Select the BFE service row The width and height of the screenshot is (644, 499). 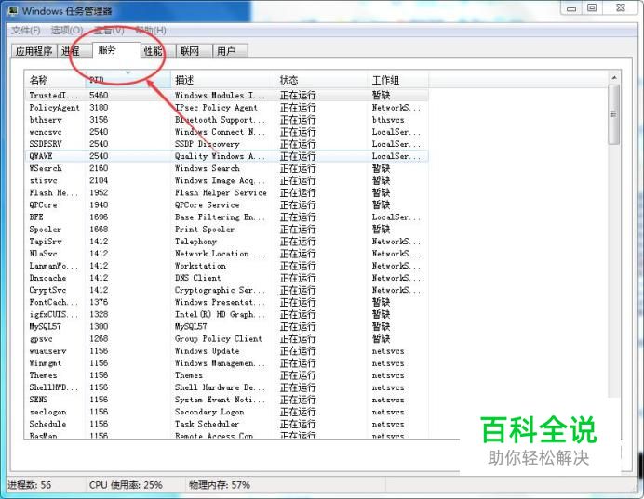coord(226,217)
